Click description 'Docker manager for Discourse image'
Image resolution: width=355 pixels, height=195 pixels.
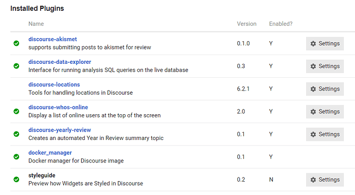(x=76, y=161)
